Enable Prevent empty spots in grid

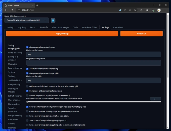(x=27, y=96)
